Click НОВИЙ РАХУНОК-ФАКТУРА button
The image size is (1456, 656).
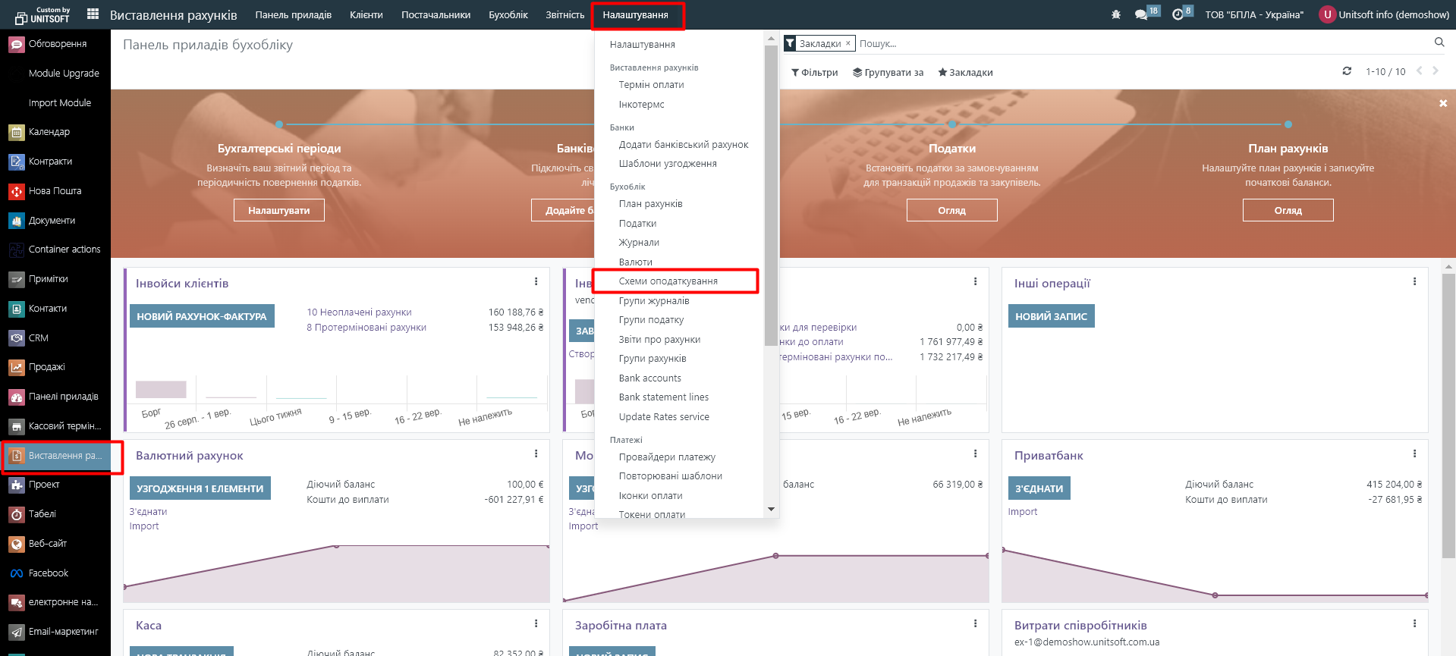click(x=202, y=316)
